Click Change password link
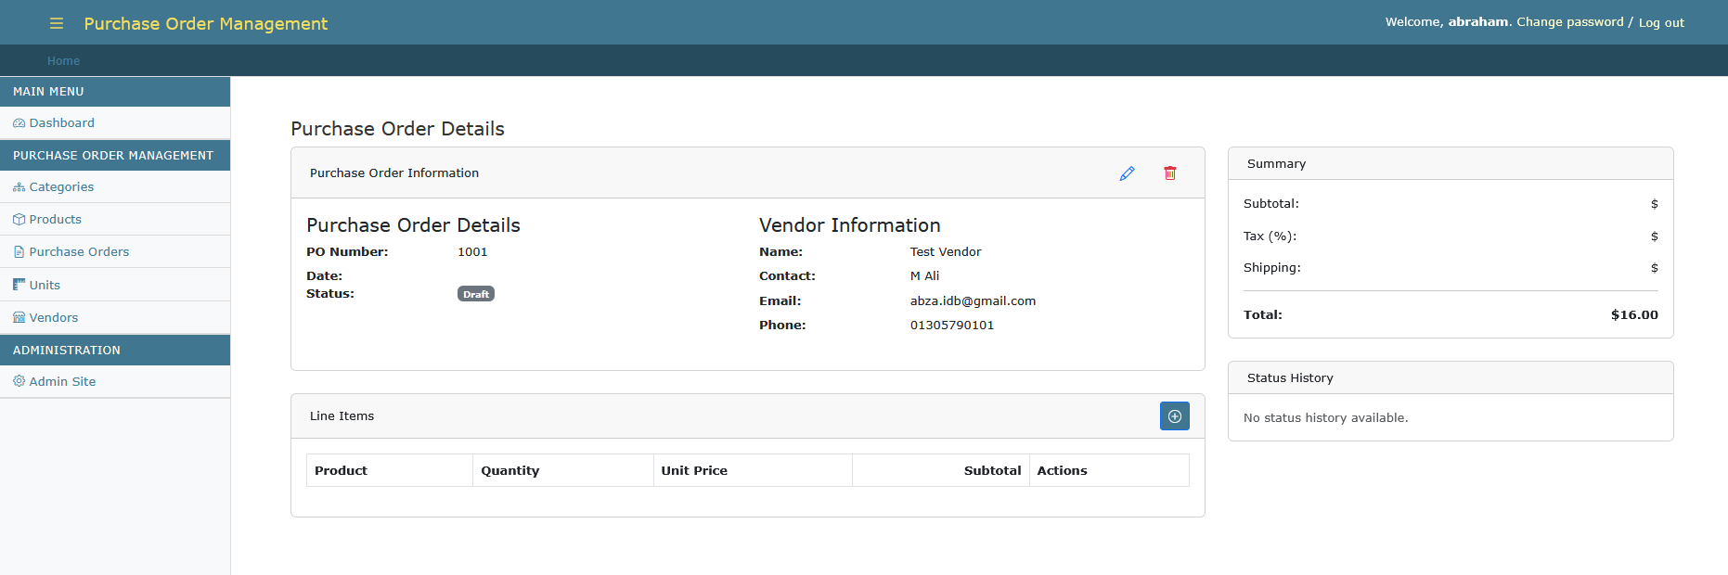 1569,22
